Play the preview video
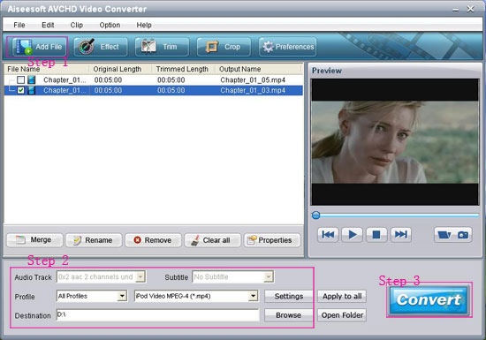 [x=352, y=235]
